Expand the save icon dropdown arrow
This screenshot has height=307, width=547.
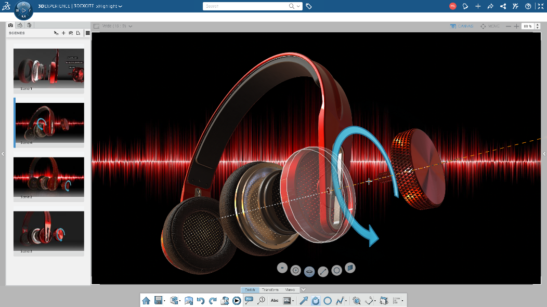coord(164,301)
